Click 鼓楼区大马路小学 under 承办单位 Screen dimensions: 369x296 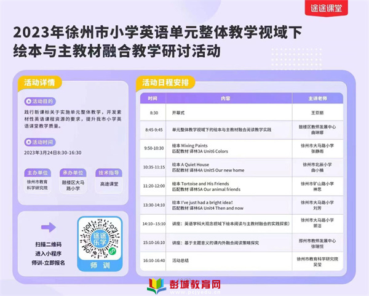tap(73, 185)
